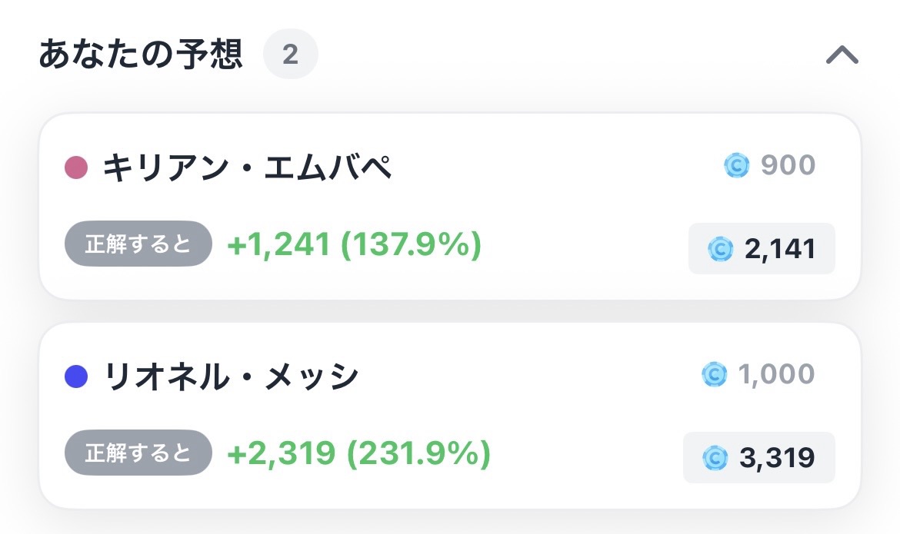Click the coin icon next to 900
Screen dimensions: 900x534
737,165
